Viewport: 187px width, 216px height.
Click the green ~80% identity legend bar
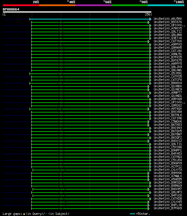pyautogui.click(x=130, y=5)
